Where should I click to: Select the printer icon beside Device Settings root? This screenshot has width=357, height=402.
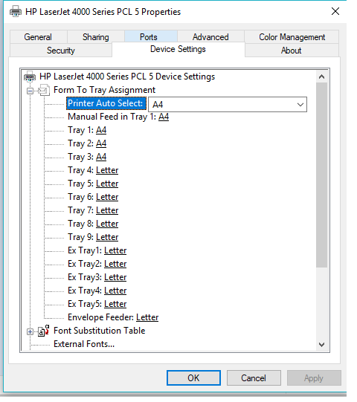click(x=30, y=77)
